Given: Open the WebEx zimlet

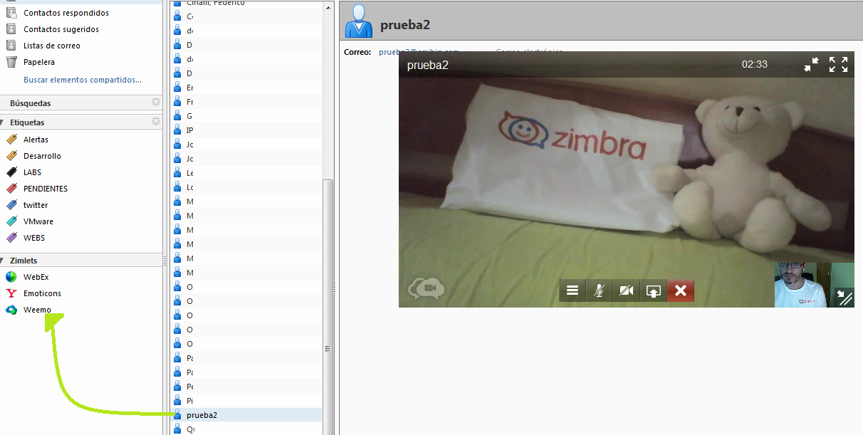Looking at the screenshot, I should tap(36, 277).
